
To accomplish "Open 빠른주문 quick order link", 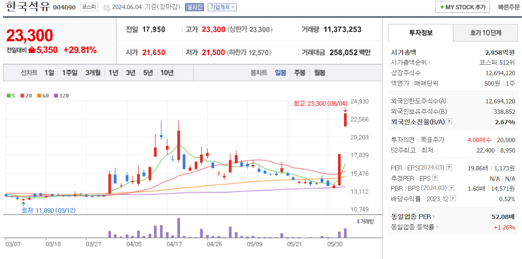I will [x=509, y=7].
